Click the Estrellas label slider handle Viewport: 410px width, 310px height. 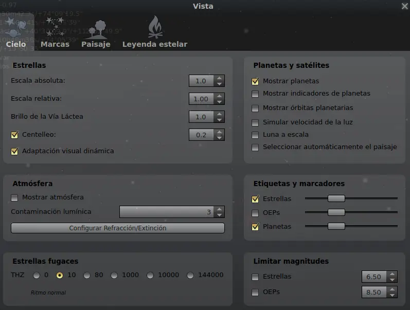click(x=336, y=198)
